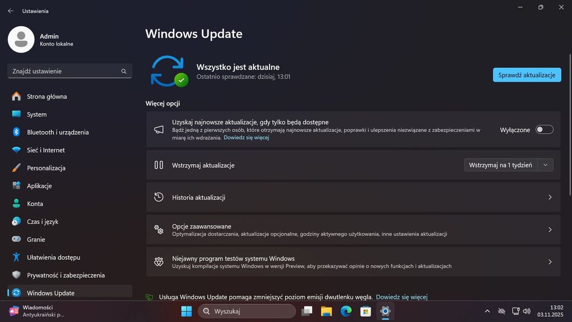The image size is (572, 322).
Task: Click the Ułatwienia dostępu accessibility icon
Action: (x=16, y=257)
